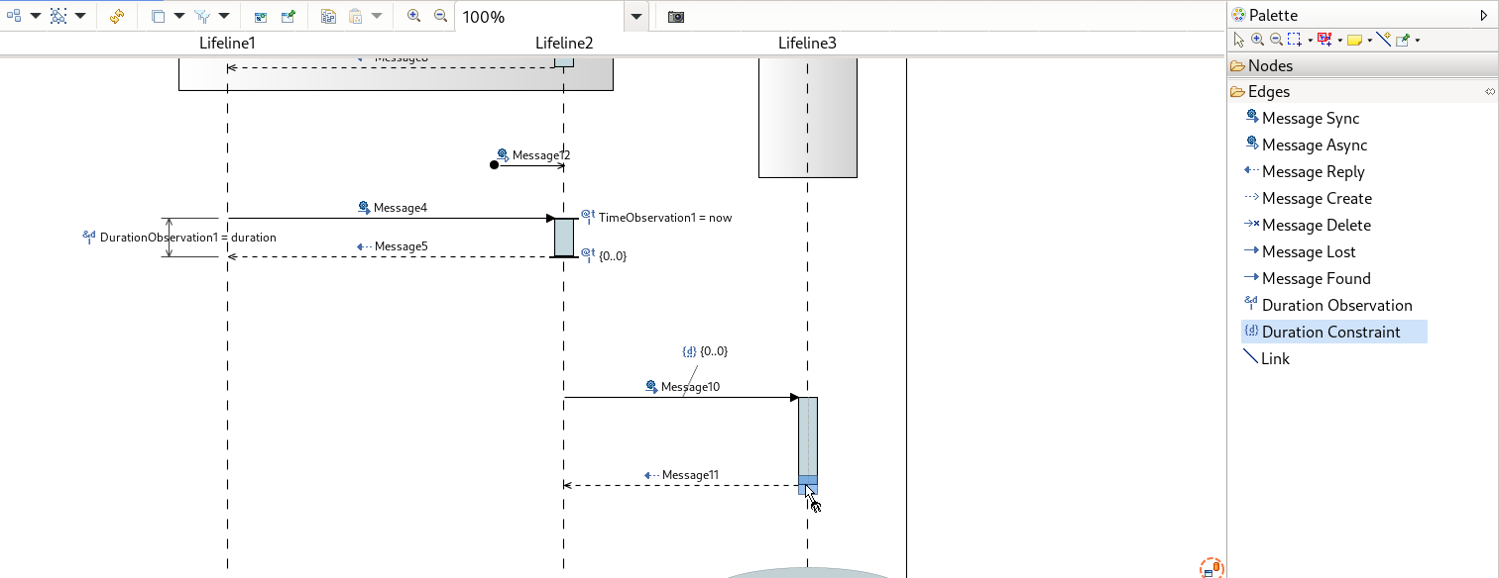Click the Lifeline3 header
This screenshot has height=578, width=1499.
[x=807, y=44]
